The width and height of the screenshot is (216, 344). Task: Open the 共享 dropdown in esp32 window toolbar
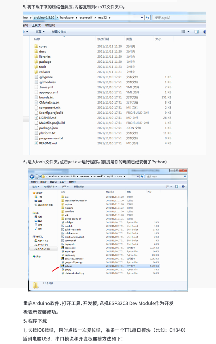coord(40,32)
